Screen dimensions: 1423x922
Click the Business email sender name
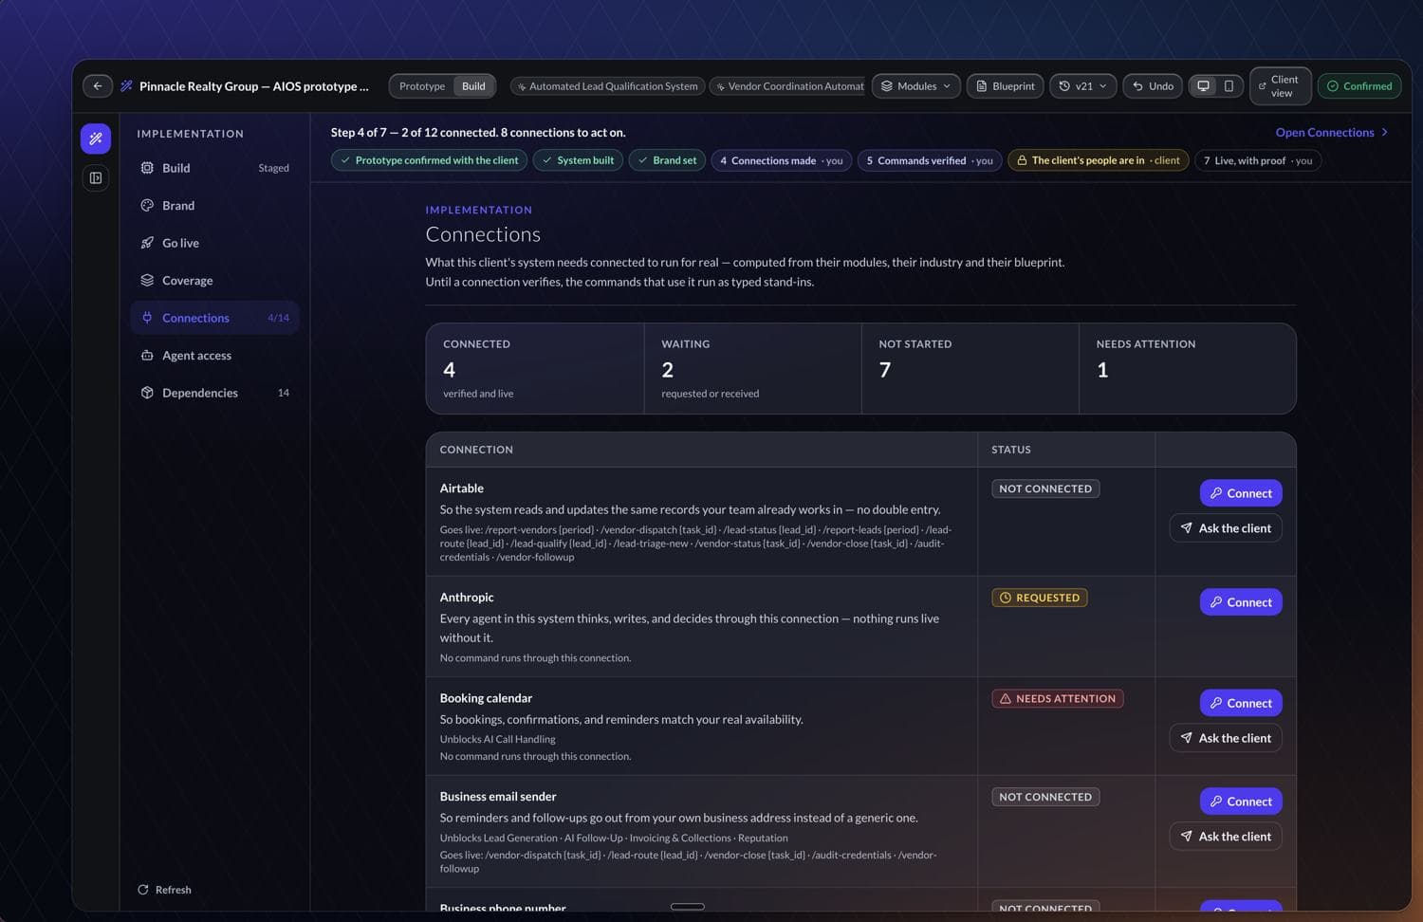coord(498,797)
